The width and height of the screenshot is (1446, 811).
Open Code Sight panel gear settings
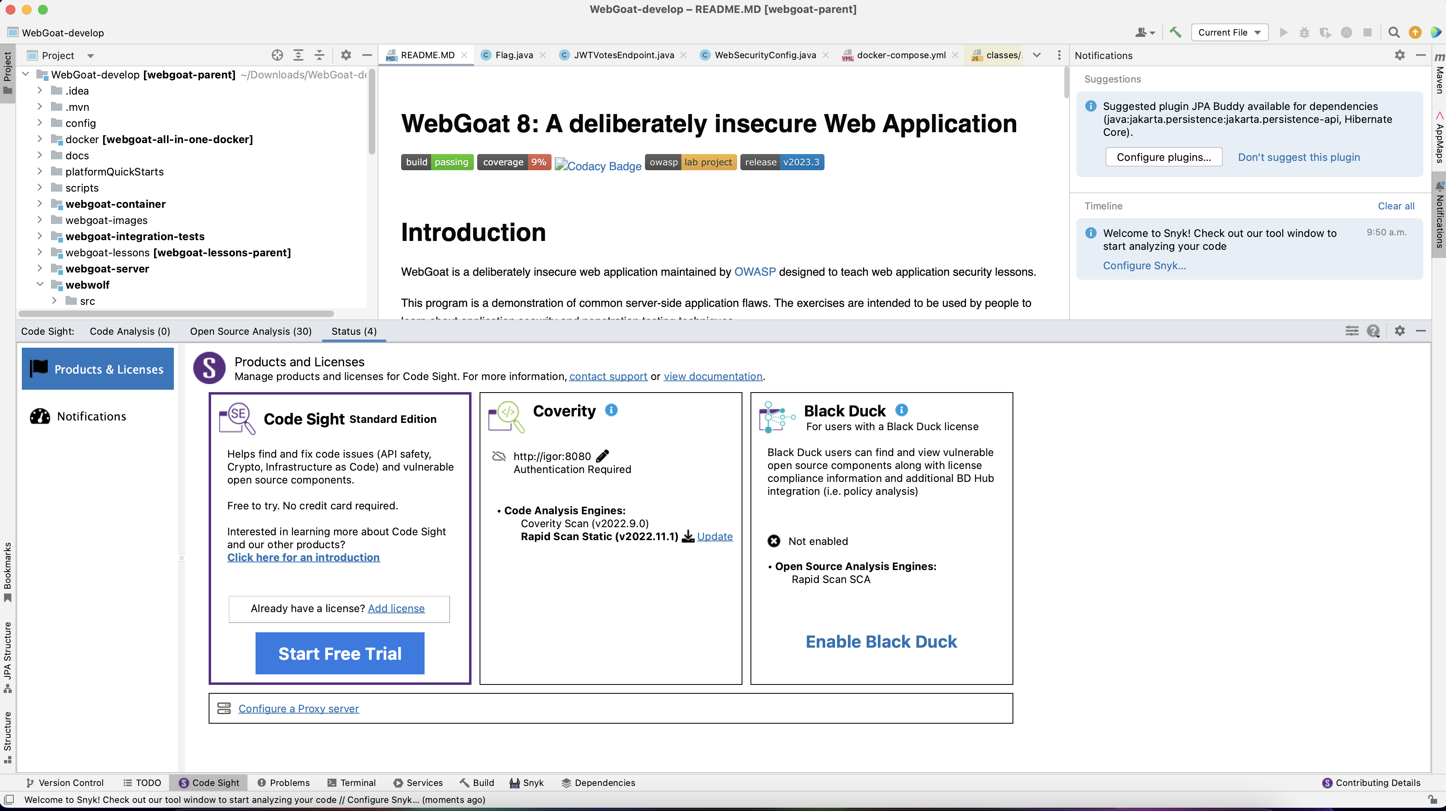tap(1400, 331)
